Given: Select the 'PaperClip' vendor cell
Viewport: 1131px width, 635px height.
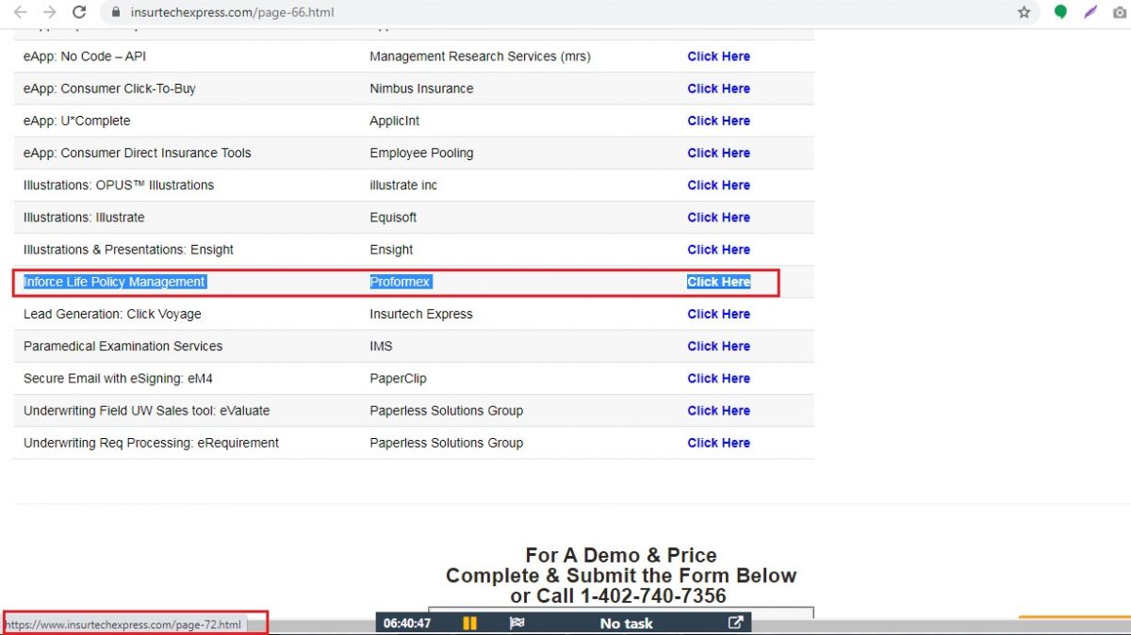Looking at the screenshot, I should pos(398,379).
